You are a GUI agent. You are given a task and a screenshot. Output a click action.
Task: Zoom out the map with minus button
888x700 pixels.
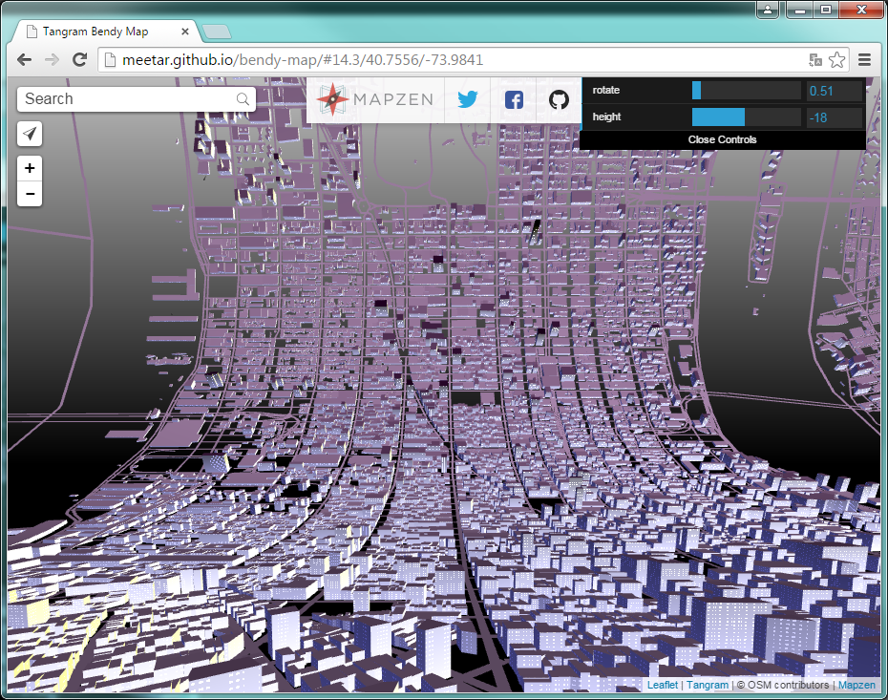[31, 194]
